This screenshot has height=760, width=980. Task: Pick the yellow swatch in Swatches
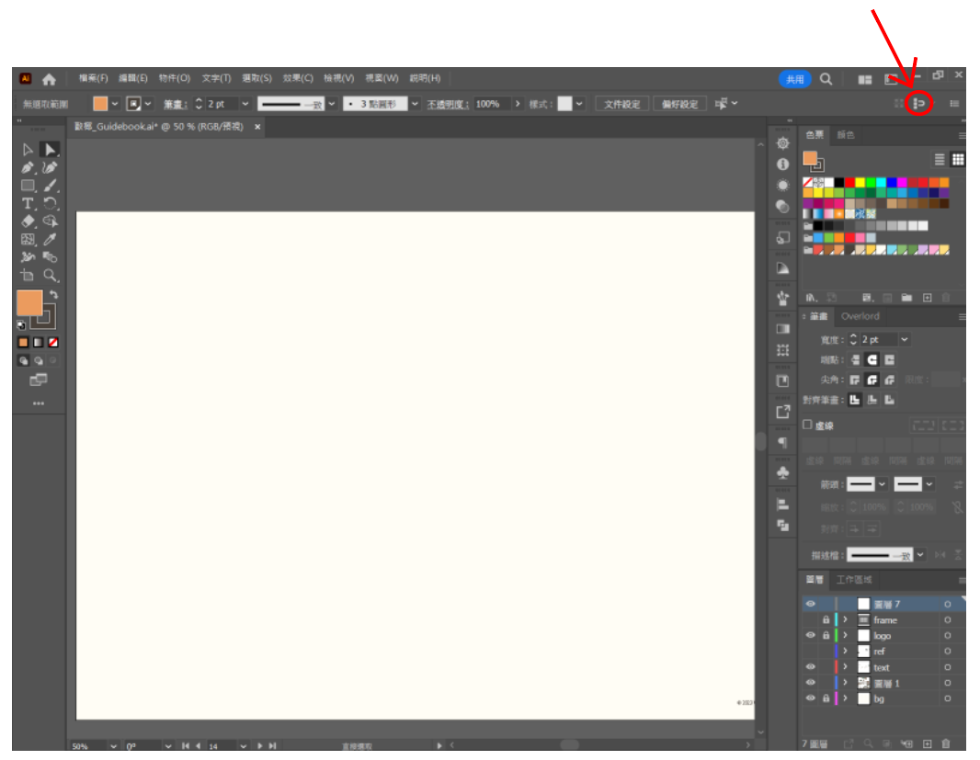click(x=860, y=183)
